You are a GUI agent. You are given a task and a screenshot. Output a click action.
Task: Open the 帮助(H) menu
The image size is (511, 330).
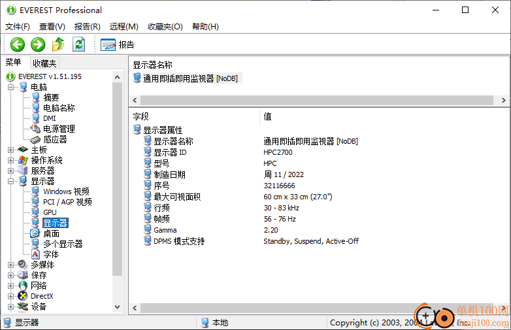[205, 27]
